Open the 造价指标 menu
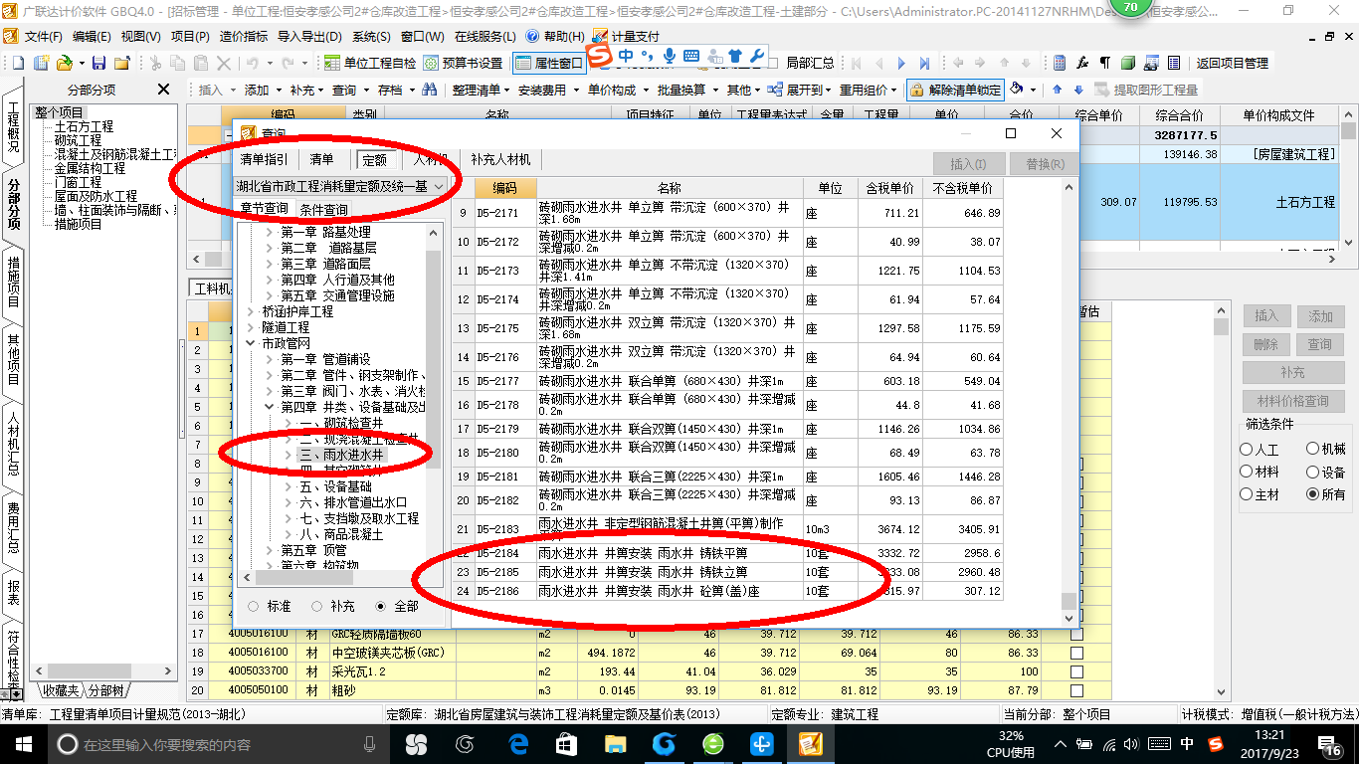Viewport: 1359px width, 764px height. 243,36
